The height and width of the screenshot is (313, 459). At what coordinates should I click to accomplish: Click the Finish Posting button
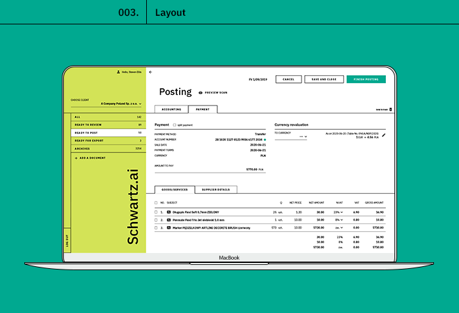pyautogui.click(x=366, y=79)
